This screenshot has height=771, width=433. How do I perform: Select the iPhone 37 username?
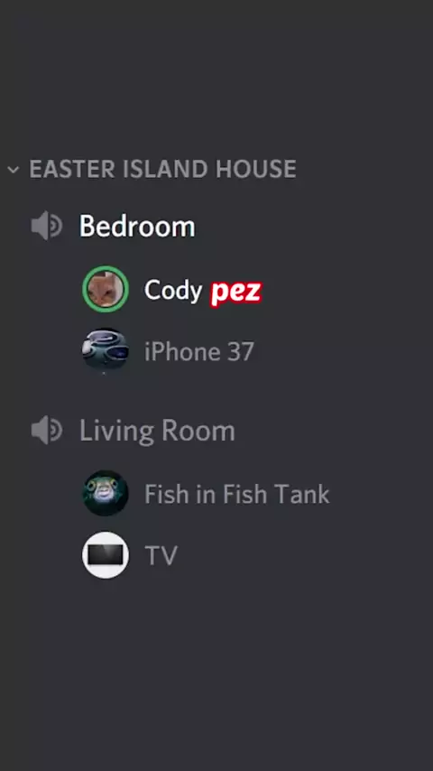point(199,351)
